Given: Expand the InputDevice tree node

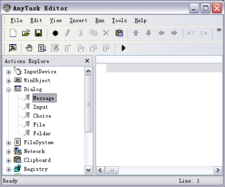Looking at the screenshot, I should click(x=8, y=72).
